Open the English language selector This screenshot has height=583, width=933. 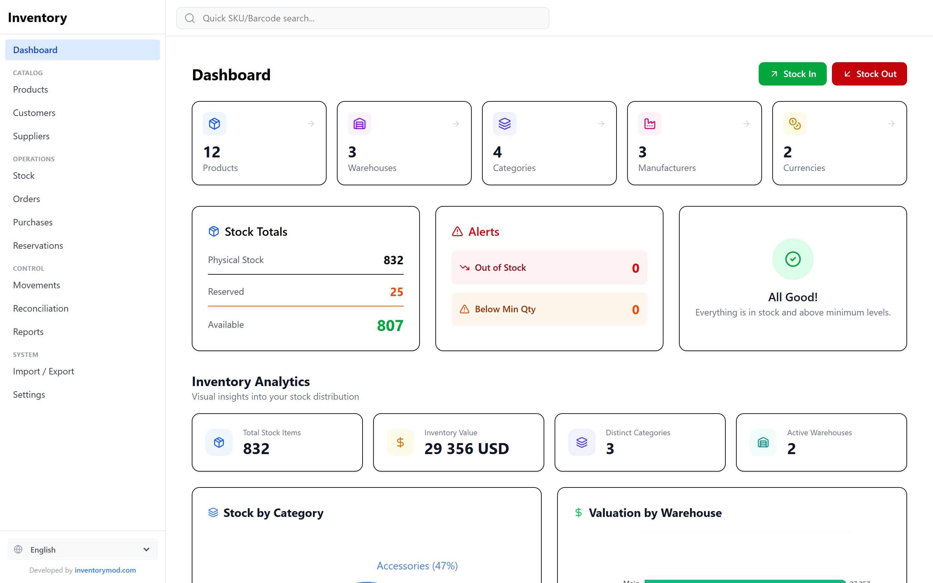click(83, 549)
